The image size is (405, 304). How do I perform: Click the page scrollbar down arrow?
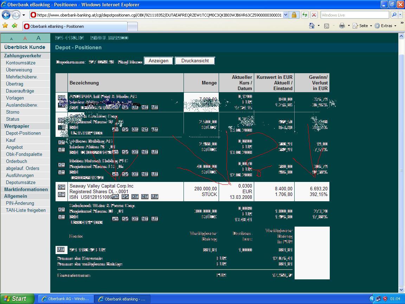(401, 290)
